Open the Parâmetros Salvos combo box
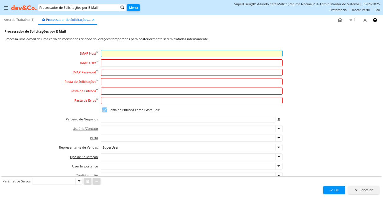Screen dimensions: 383x198 79,181
